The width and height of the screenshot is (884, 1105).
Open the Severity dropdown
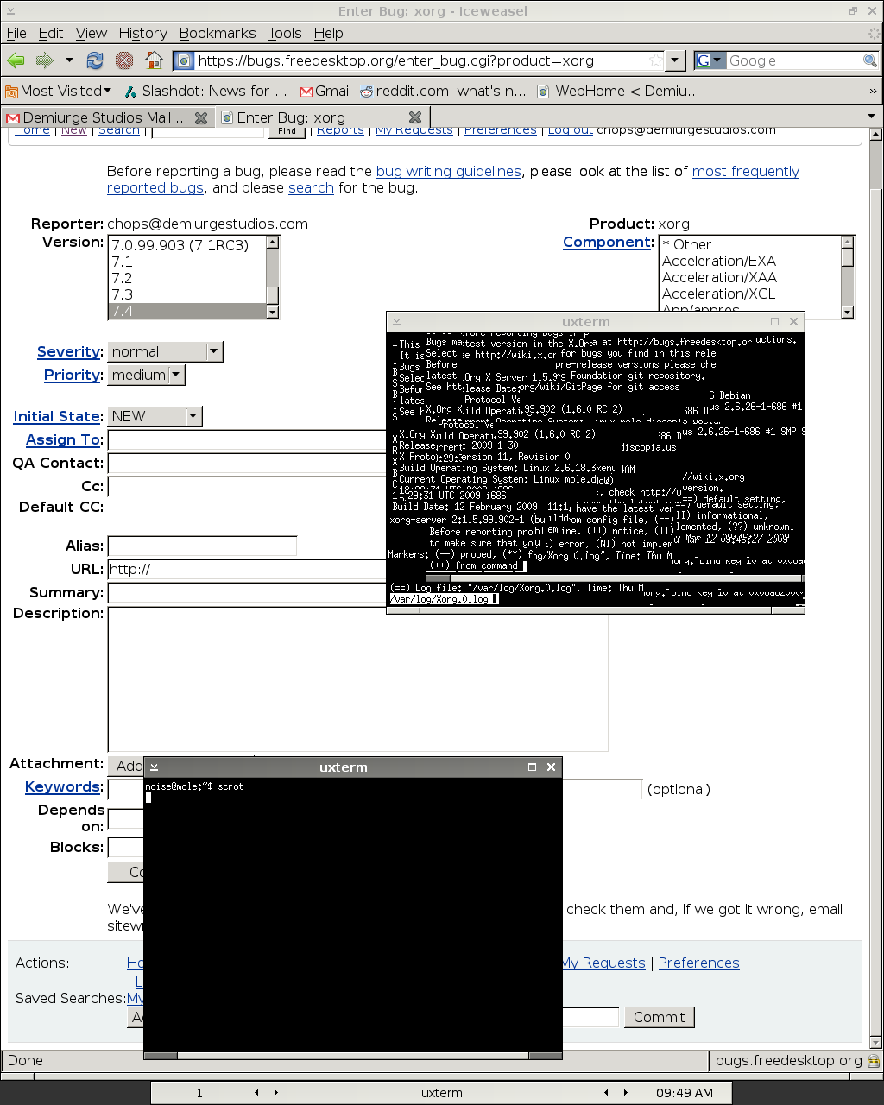(x=214, y=351)
